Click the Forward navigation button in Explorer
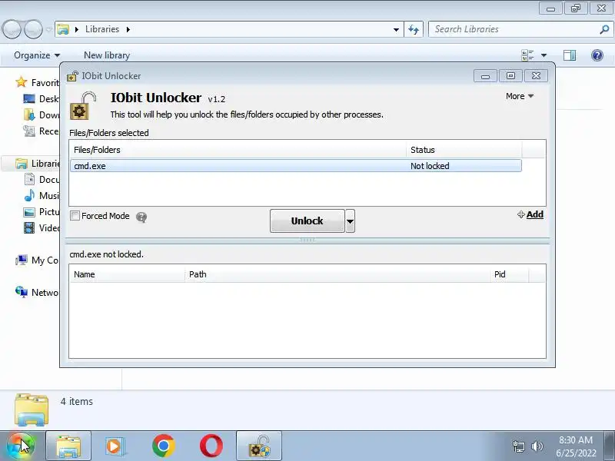The image size is (615, 461). coord(33,29)
